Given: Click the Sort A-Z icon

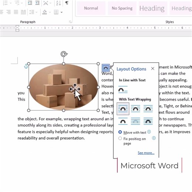Looking at the screenshot, I should click(58, 3).
